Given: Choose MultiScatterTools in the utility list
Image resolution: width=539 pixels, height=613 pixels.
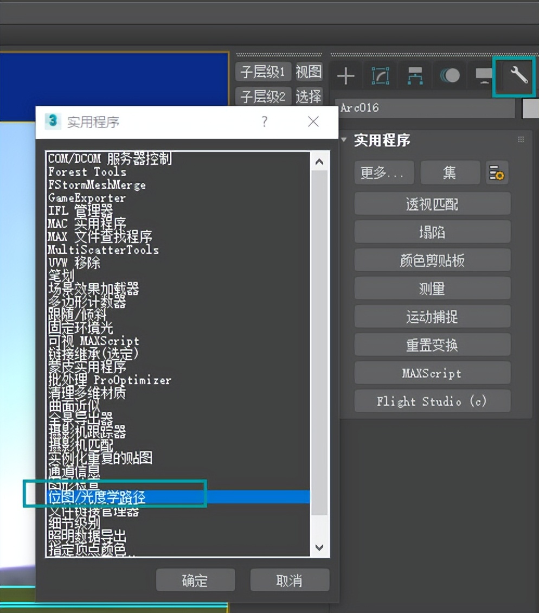Looking at the screenshot, I should [x=104, y=250].
